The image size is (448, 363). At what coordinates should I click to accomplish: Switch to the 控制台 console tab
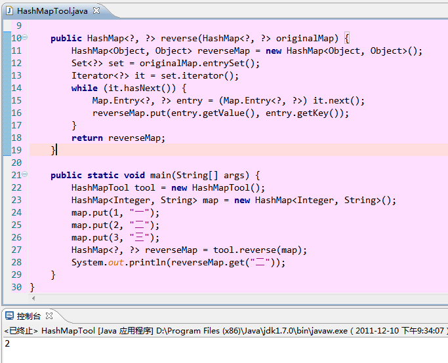click(29, 316)
